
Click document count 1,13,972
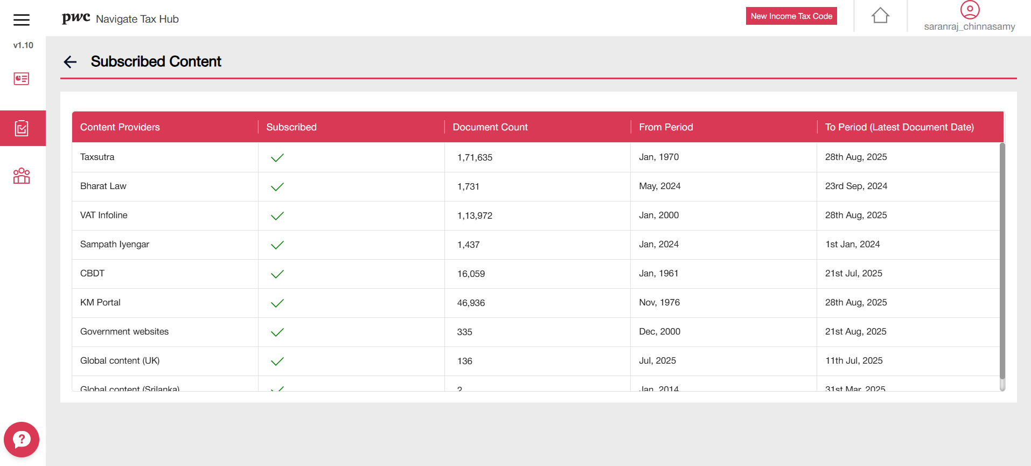point(475,215)
